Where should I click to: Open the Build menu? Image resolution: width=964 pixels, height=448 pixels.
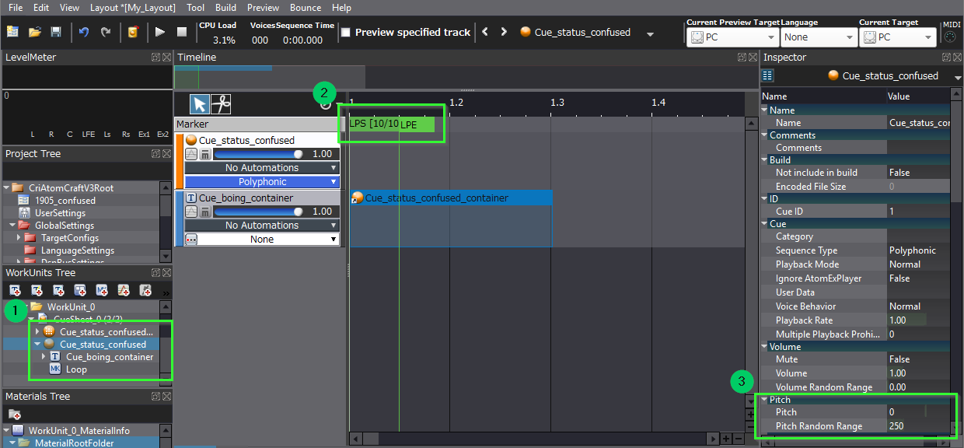pos(225,8)
